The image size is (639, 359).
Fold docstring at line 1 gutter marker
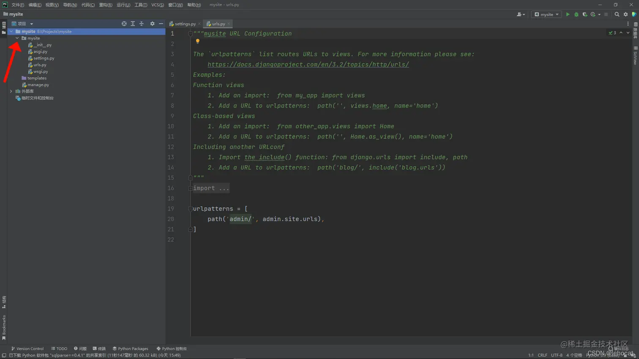(190, 33)
